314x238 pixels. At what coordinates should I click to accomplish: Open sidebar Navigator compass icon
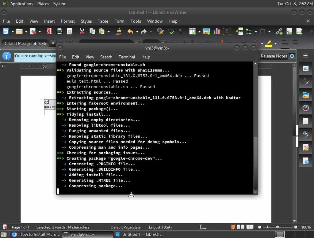point(305,108)
